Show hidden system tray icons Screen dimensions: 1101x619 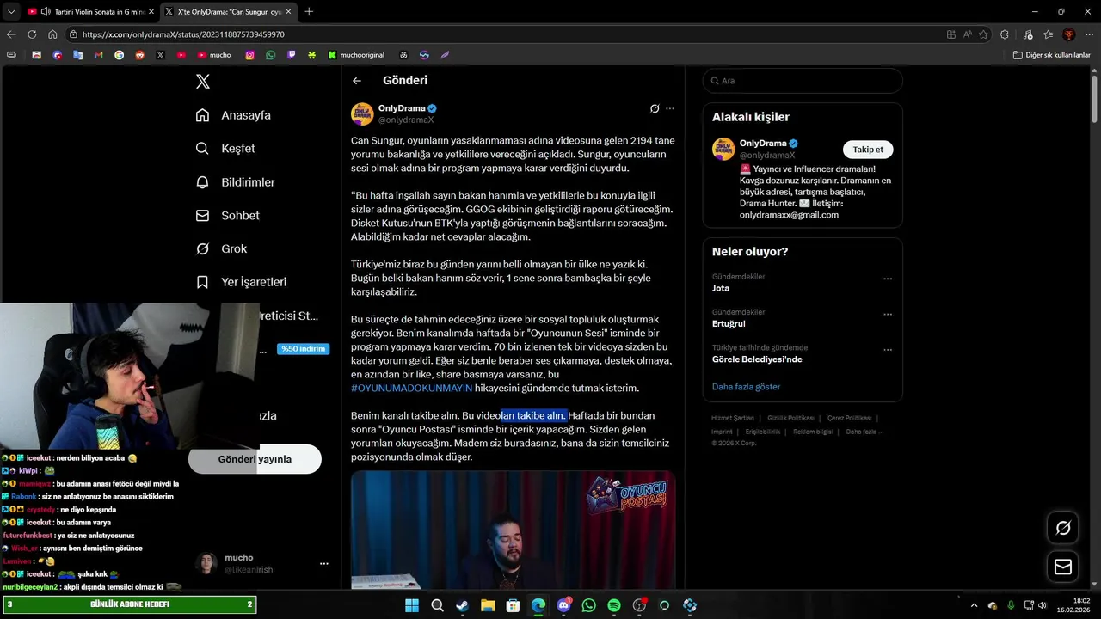[975, 605]
